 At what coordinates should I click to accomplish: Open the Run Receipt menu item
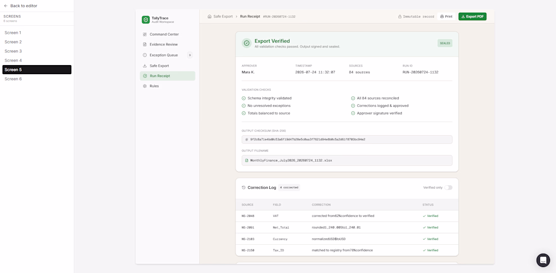(167, 76)
